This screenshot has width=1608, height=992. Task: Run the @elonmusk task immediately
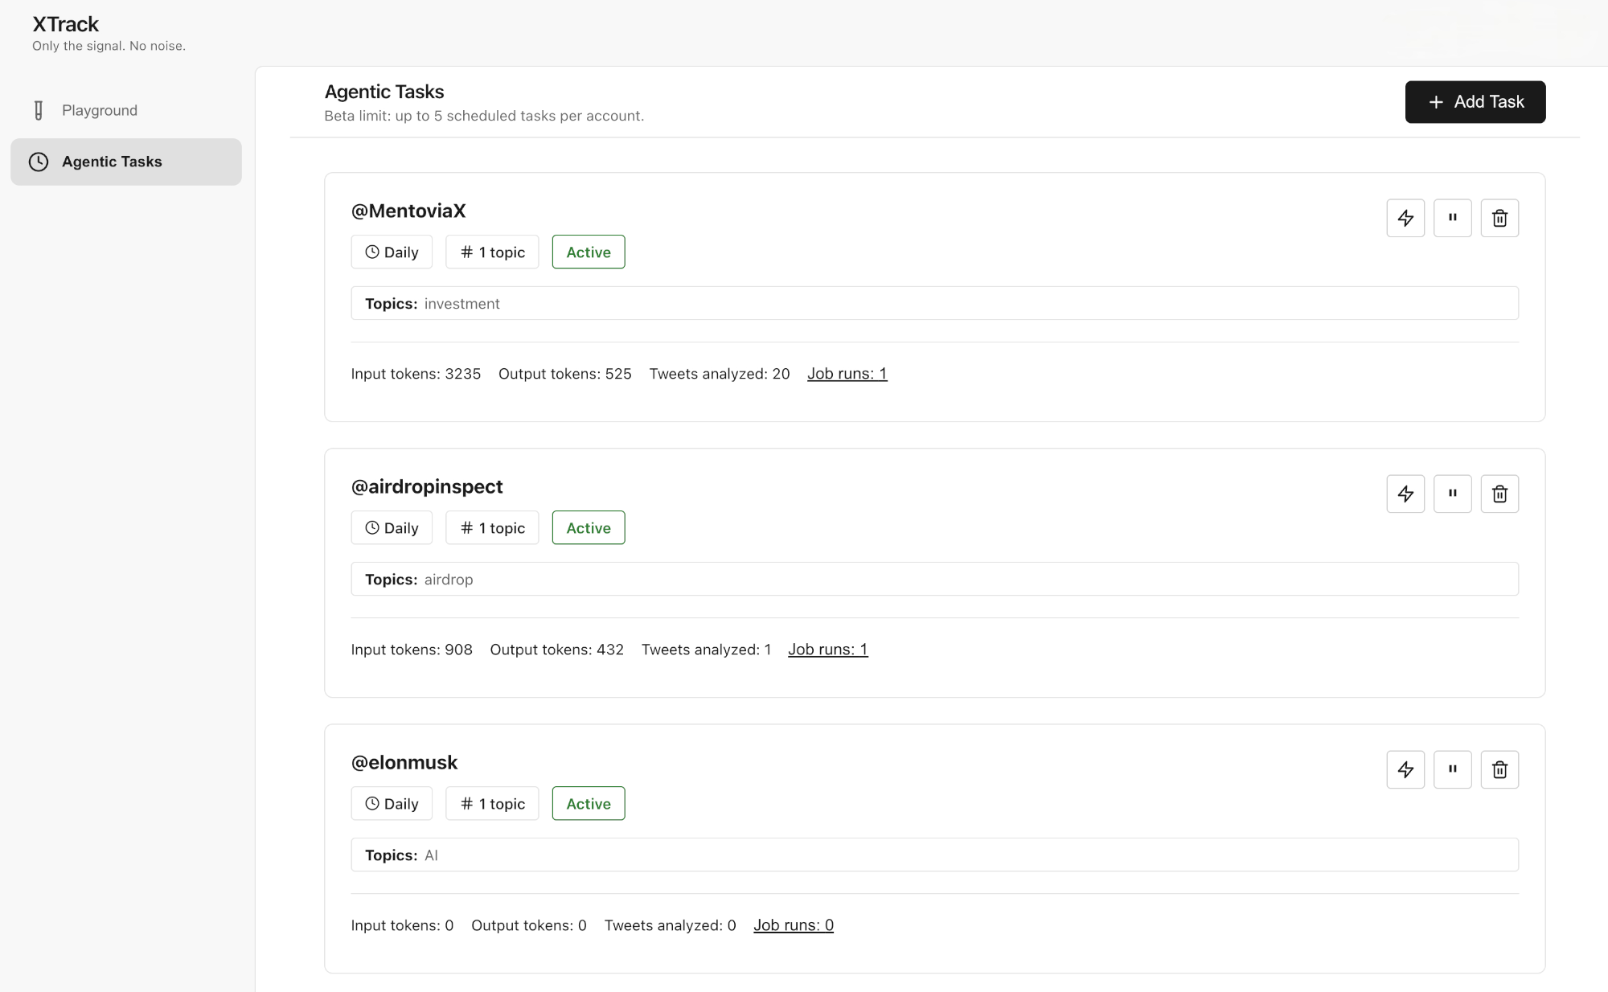(1405, 769)
